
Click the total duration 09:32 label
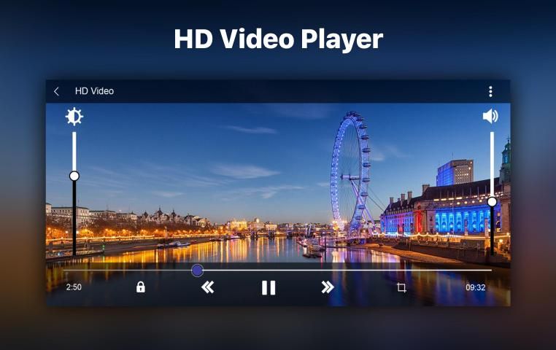point(476,287)
